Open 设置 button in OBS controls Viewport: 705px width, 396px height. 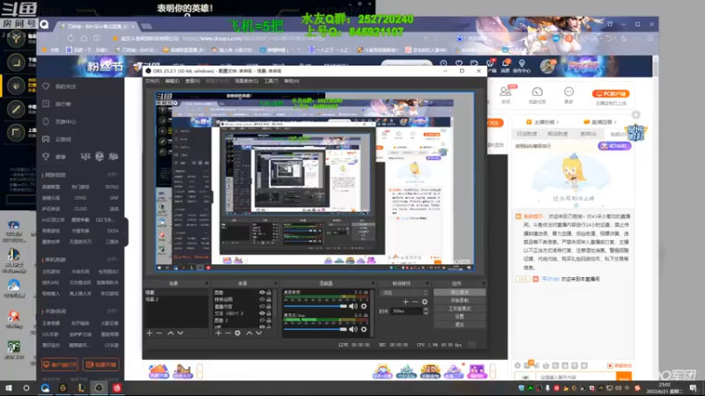point(459,317)
